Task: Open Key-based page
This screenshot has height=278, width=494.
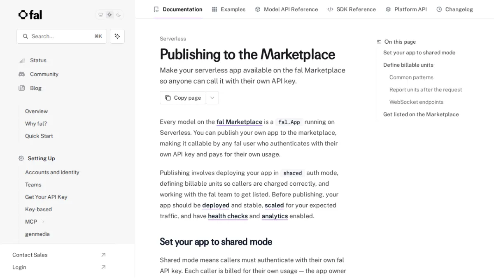Action: [38, 209]
